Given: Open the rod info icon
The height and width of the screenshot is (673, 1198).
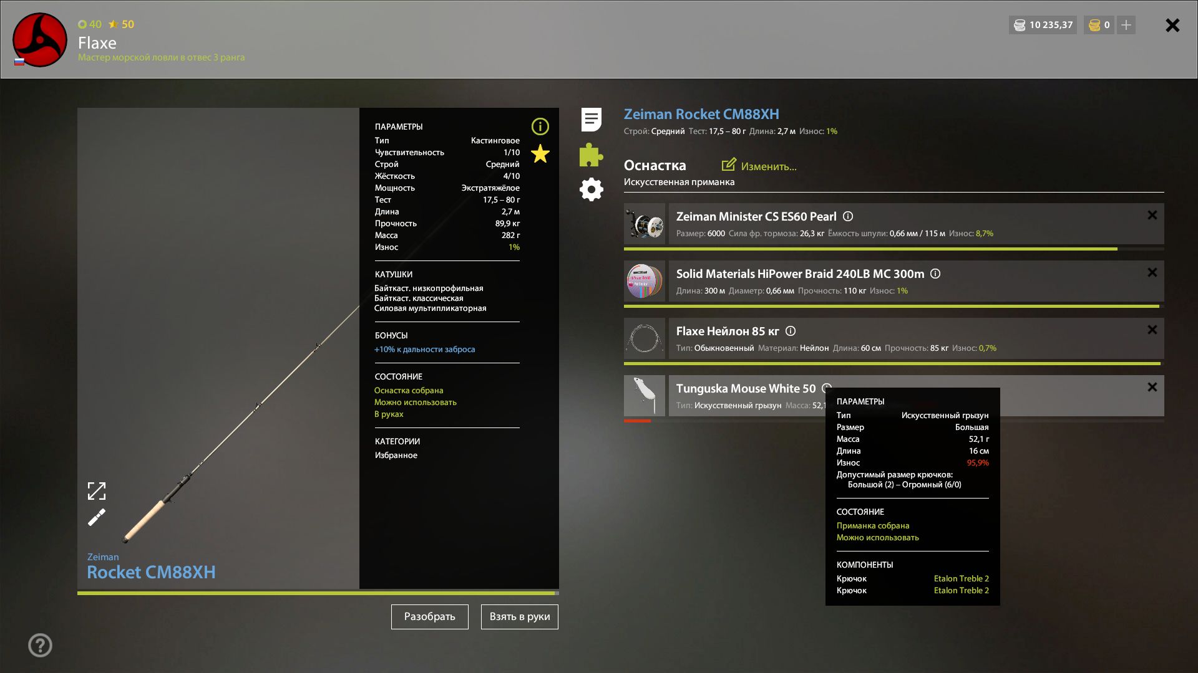Looking at the screenshot, I should coord(540,126).
